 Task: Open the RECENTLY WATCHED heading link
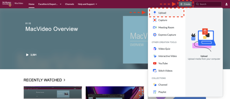point(43,80)
